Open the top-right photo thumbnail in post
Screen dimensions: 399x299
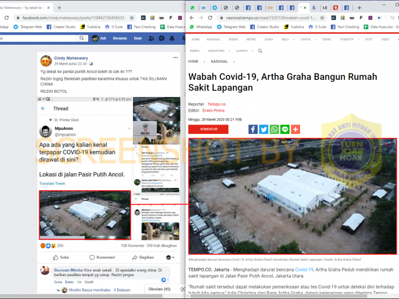[x=157, y=109]
